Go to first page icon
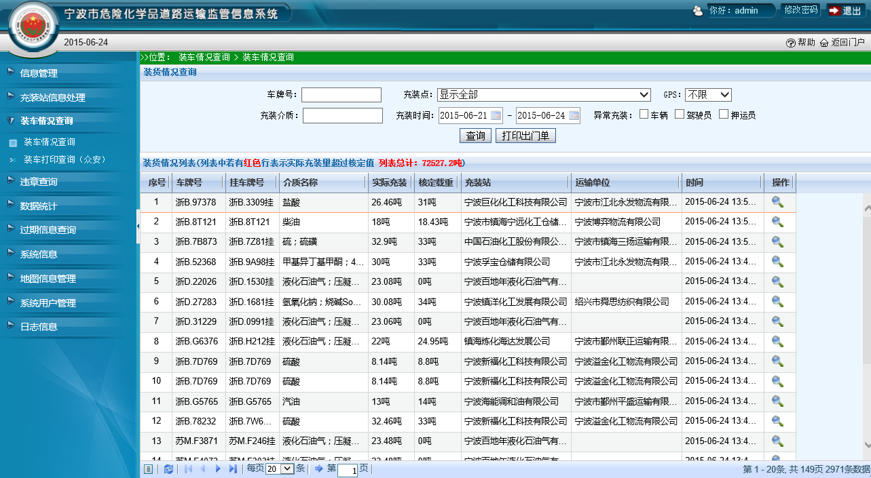 [188, 469]
